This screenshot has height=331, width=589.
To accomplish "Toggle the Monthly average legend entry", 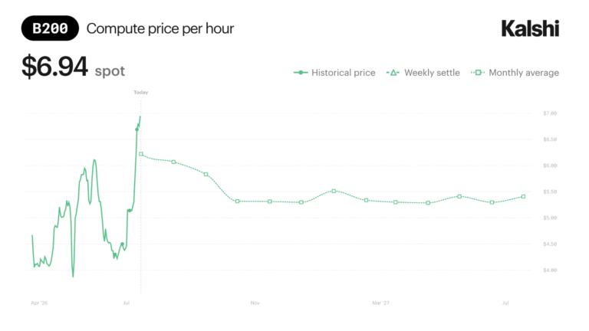I will (515, 73).
